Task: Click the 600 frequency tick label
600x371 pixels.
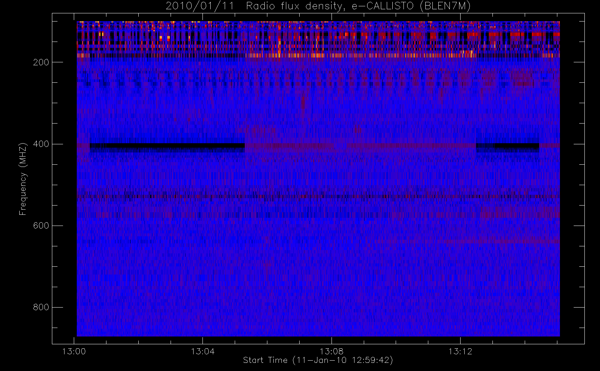Action: coord(41,226)
